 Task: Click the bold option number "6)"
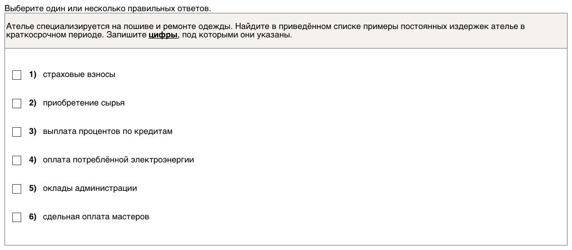coord(32,217)
